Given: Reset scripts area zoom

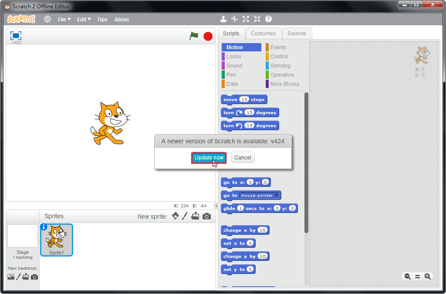Looking at the screenshot, I should 418,277.
